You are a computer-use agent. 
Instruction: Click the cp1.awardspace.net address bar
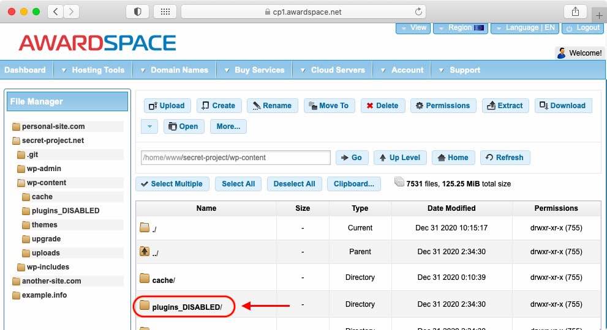303,12
